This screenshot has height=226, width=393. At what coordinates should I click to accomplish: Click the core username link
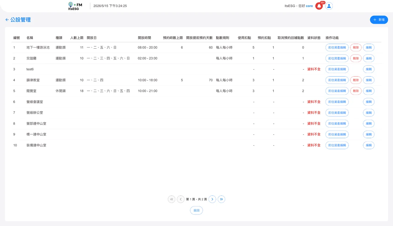[309, 6]
